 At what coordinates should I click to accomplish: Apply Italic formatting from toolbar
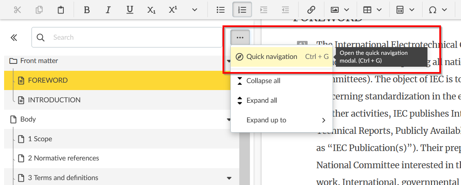coord(108,10)
